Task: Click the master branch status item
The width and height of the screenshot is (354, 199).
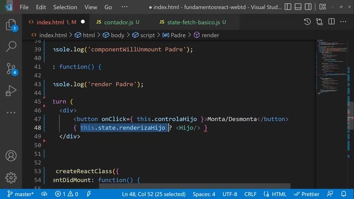Action: click(x=20, y=194)
